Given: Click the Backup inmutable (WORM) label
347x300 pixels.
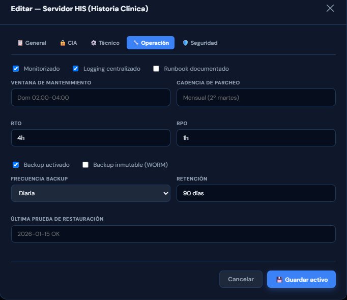Looking at the screenshot, I should pos(130,165).
